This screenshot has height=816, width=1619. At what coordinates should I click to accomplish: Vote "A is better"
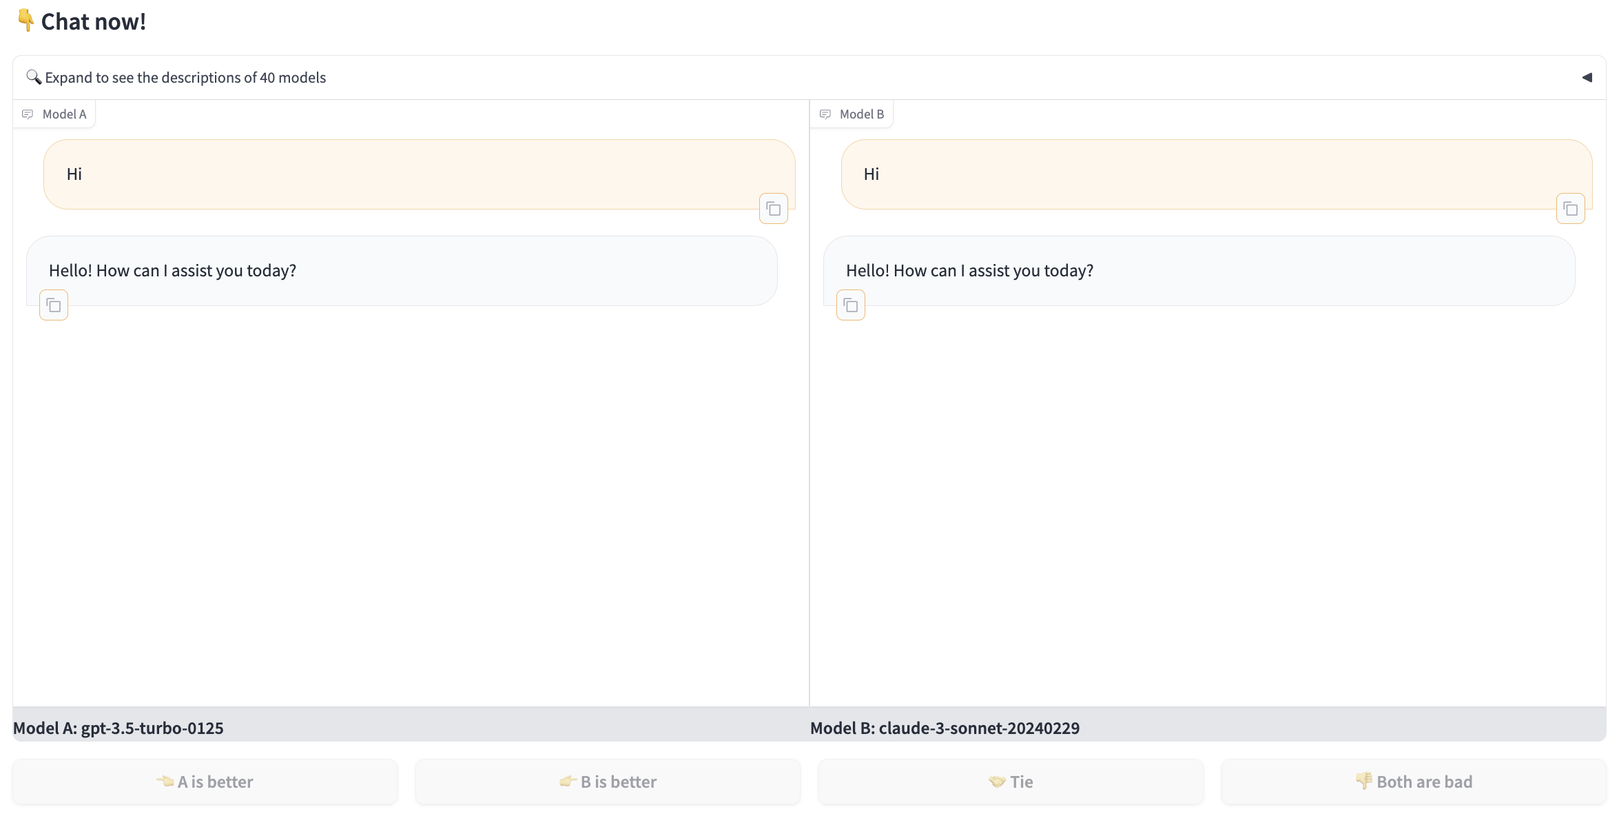[205, 782]
